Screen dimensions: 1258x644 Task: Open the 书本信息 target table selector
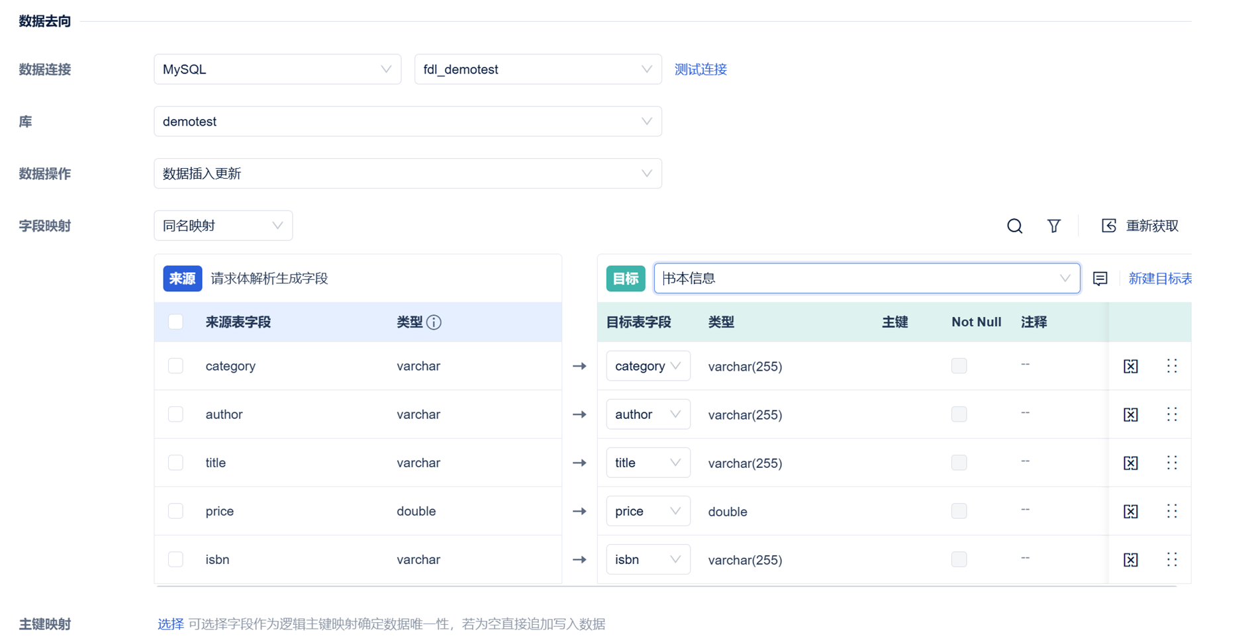(x=867, y=279)
